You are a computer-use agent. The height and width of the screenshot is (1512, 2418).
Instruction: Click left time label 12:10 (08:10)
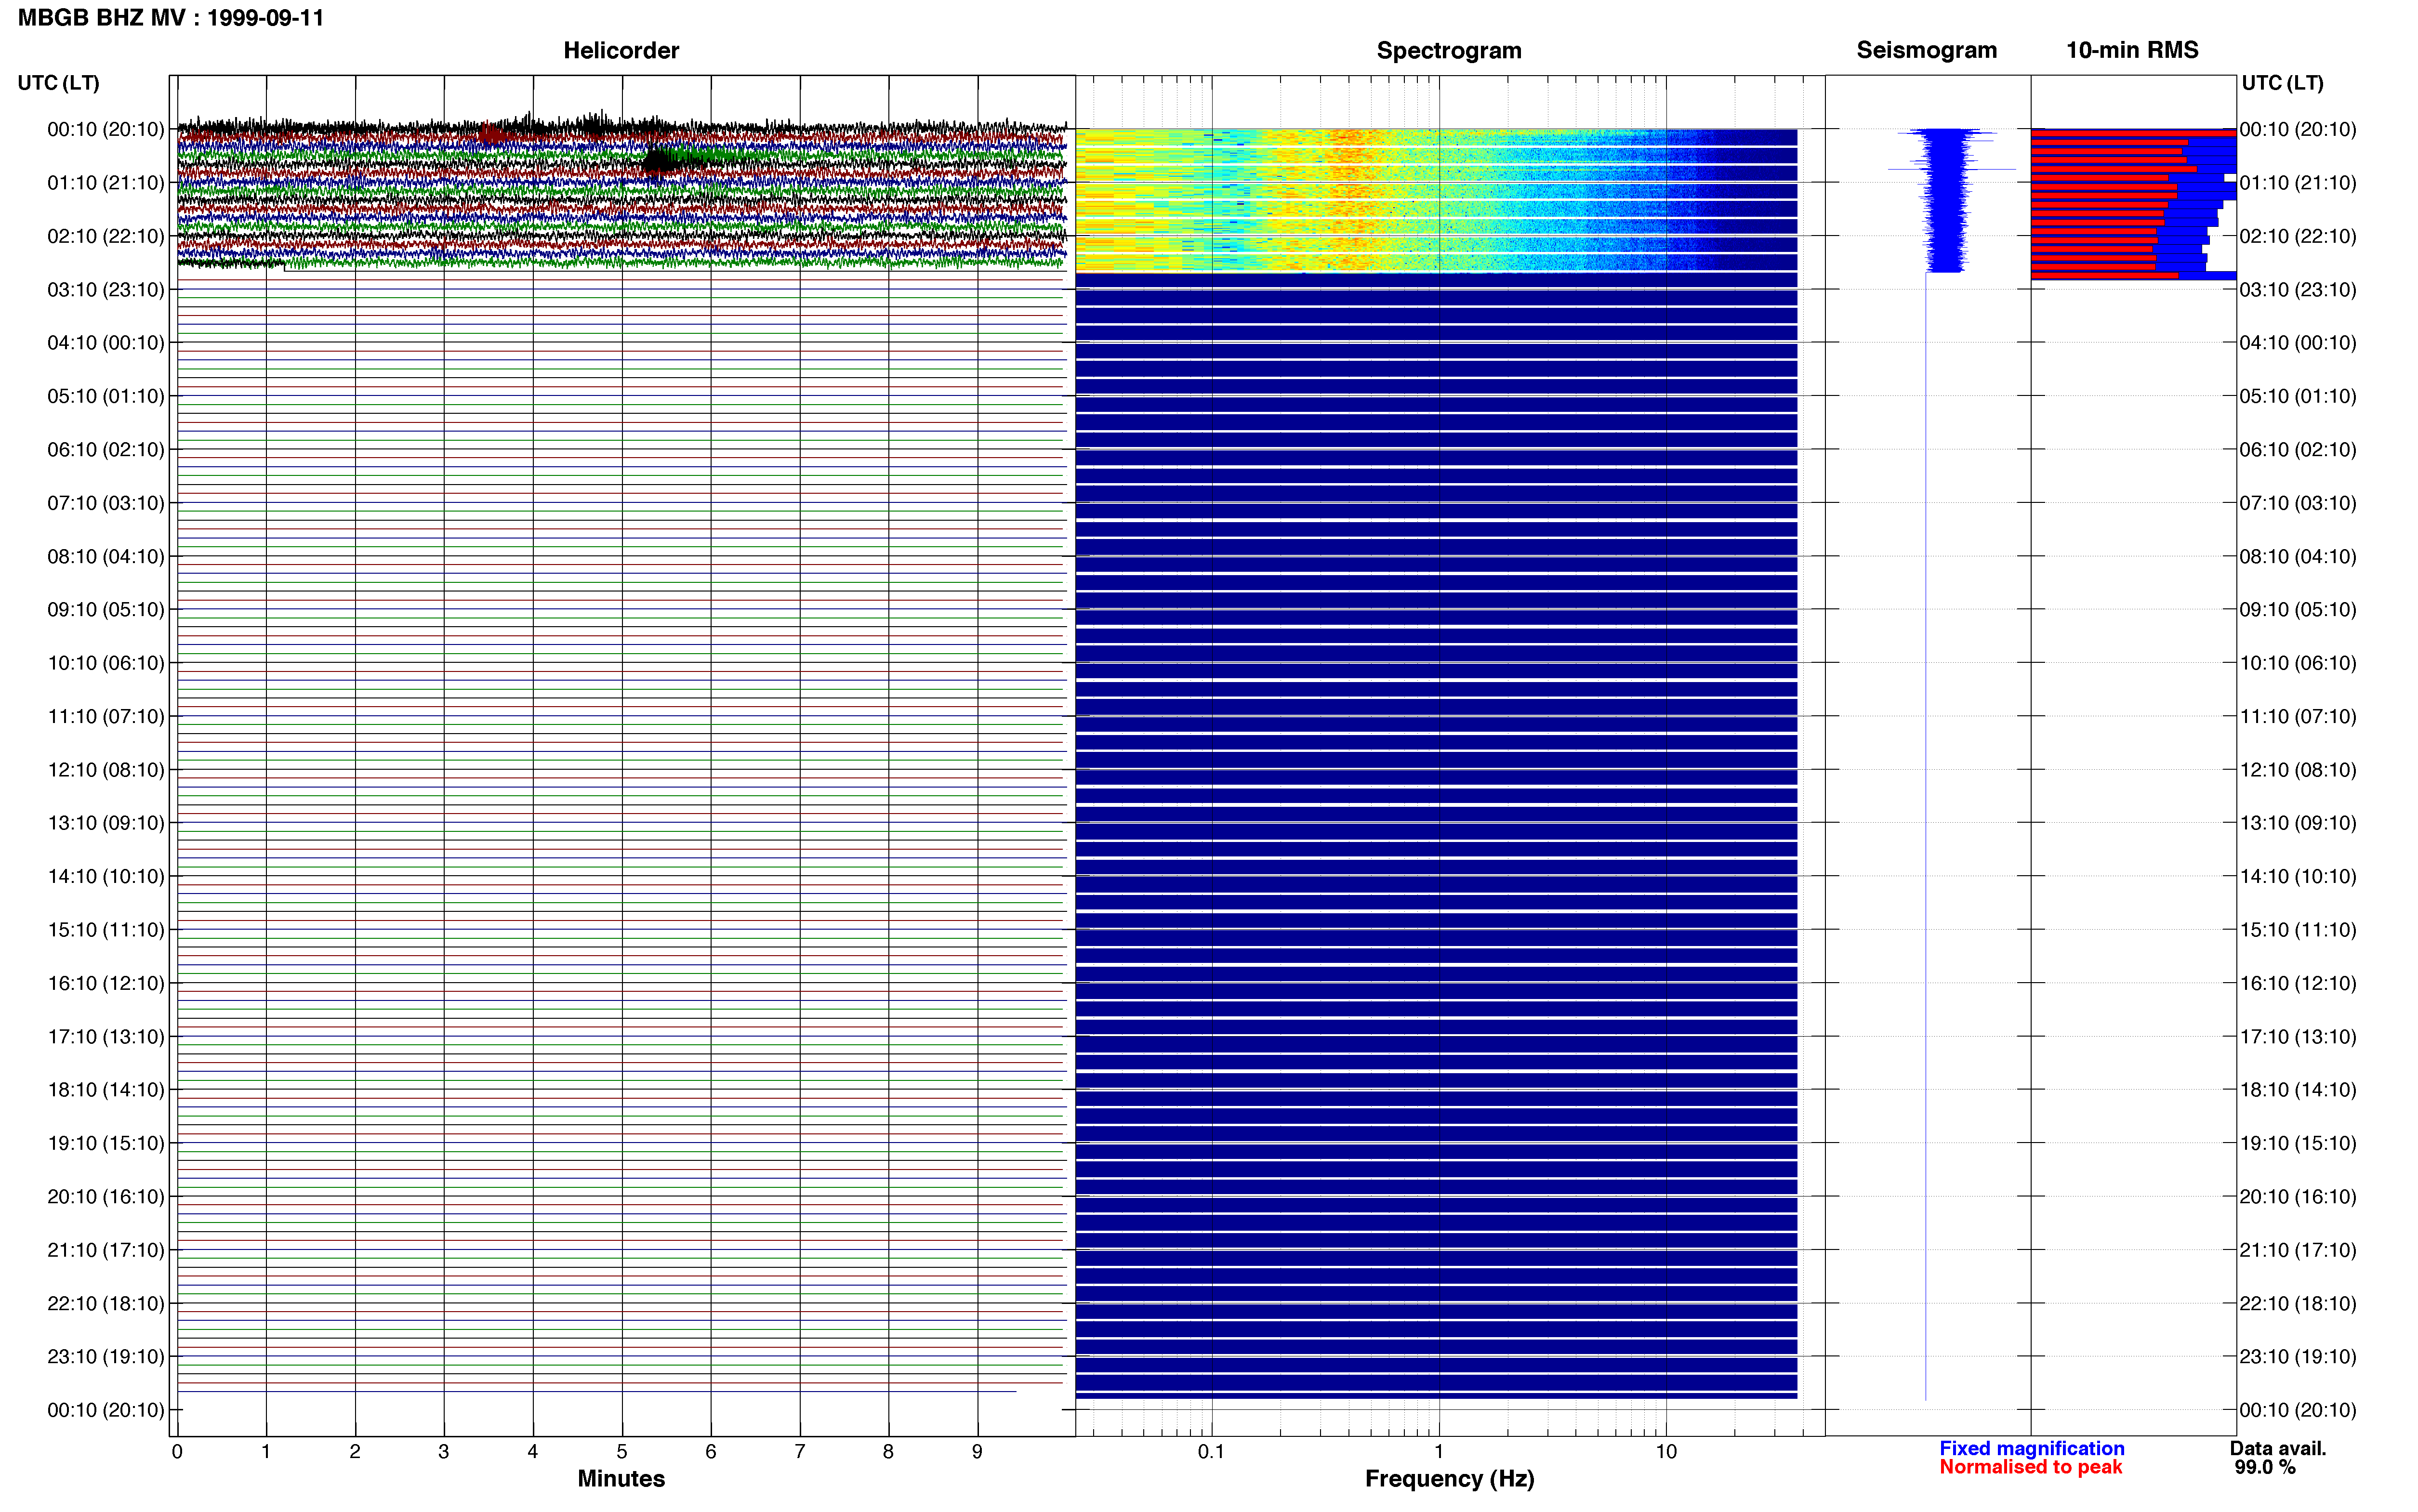pyautogui.click(x=106, y=770)
